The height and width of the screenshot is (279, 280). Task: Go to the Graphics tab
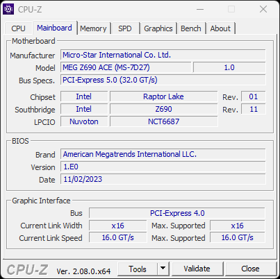coord(158,28)
